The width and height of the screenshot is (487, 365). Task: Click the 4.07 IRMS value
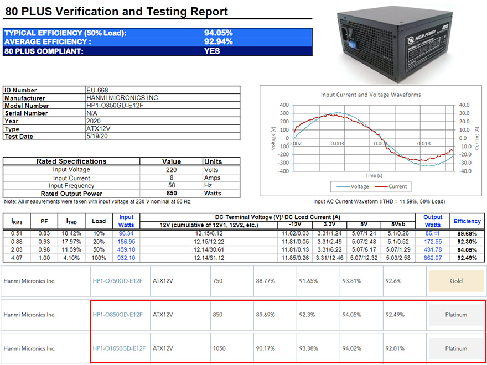coord(17,258)
